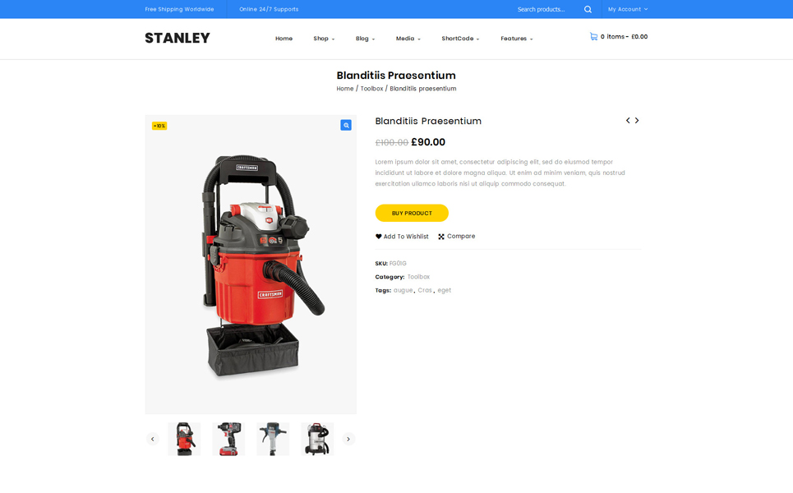Show previous thumbnails with left carousel arrow
The height and width of the screenshot is (493, 793).
152,439
